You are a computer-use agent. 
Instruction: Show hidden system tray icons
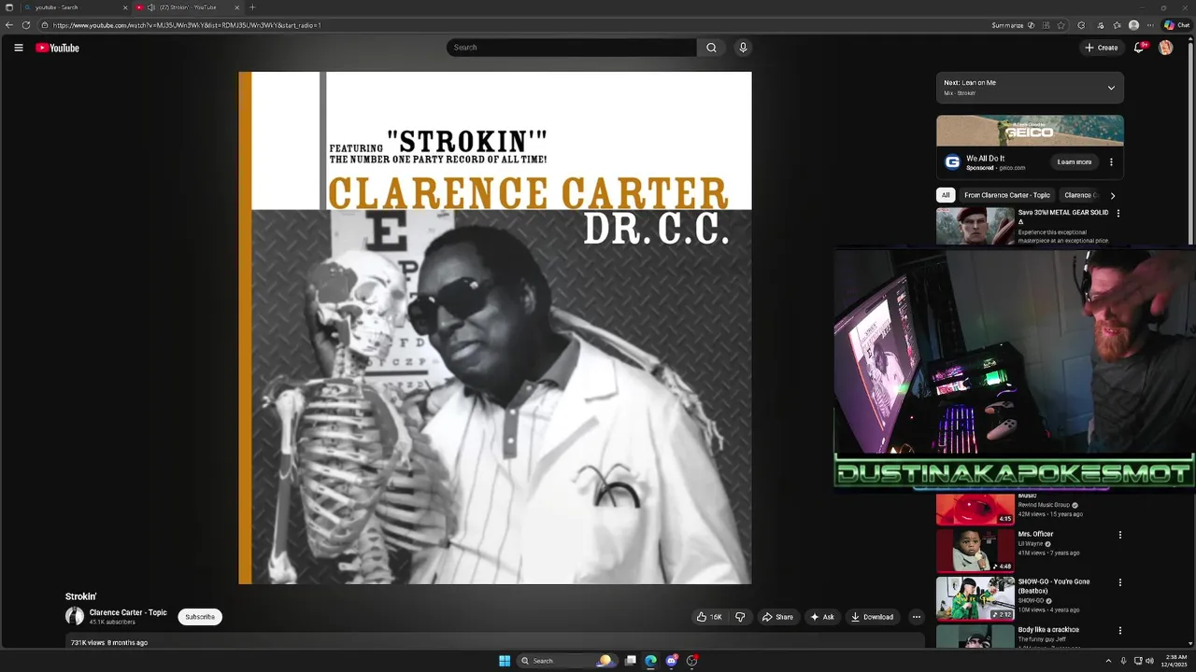click(1108, 661)
